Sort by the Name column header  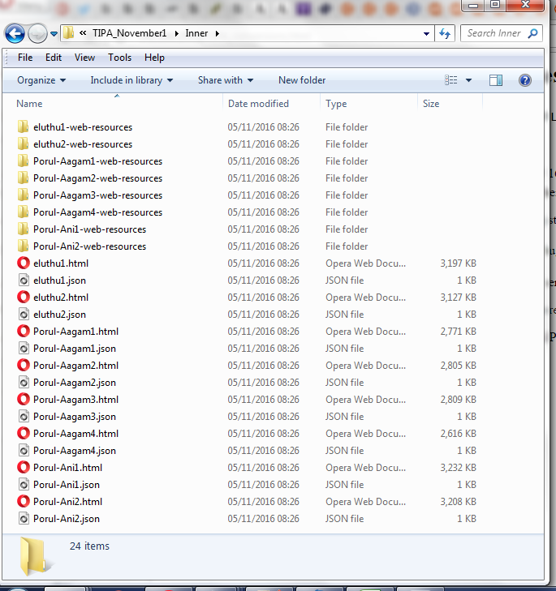(29, 104)
